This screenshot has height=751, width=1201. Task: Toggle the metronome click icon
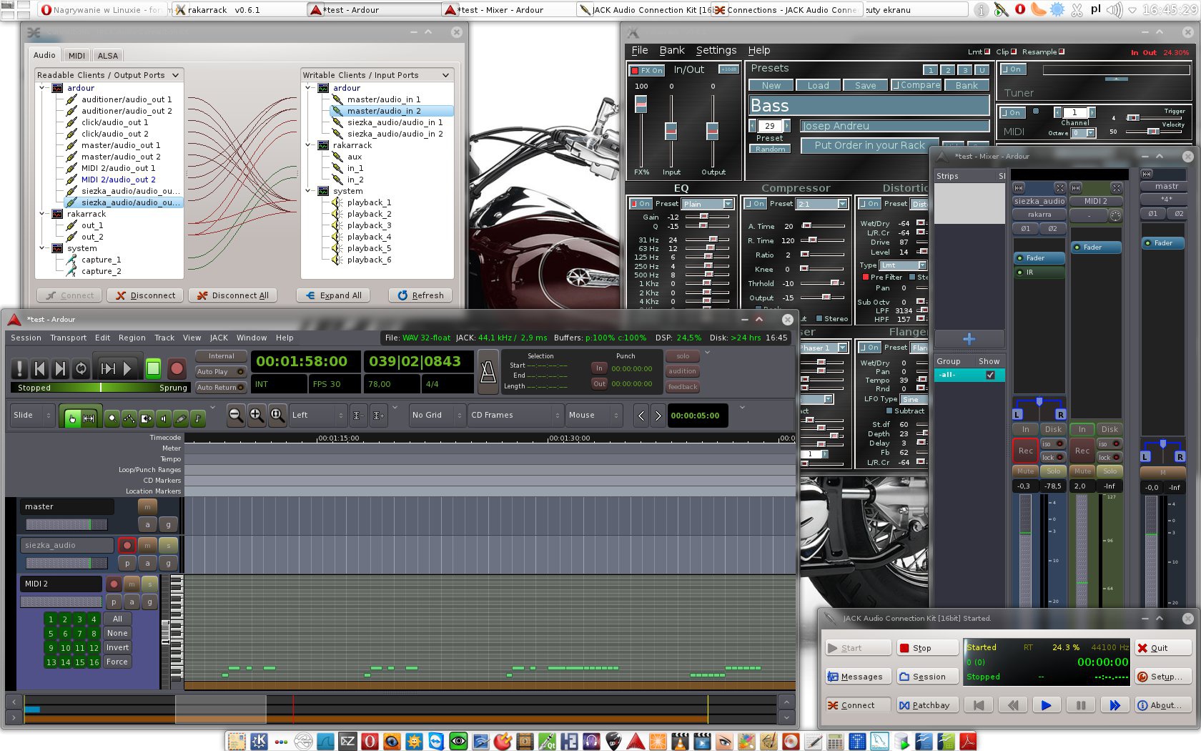(488, 370)
